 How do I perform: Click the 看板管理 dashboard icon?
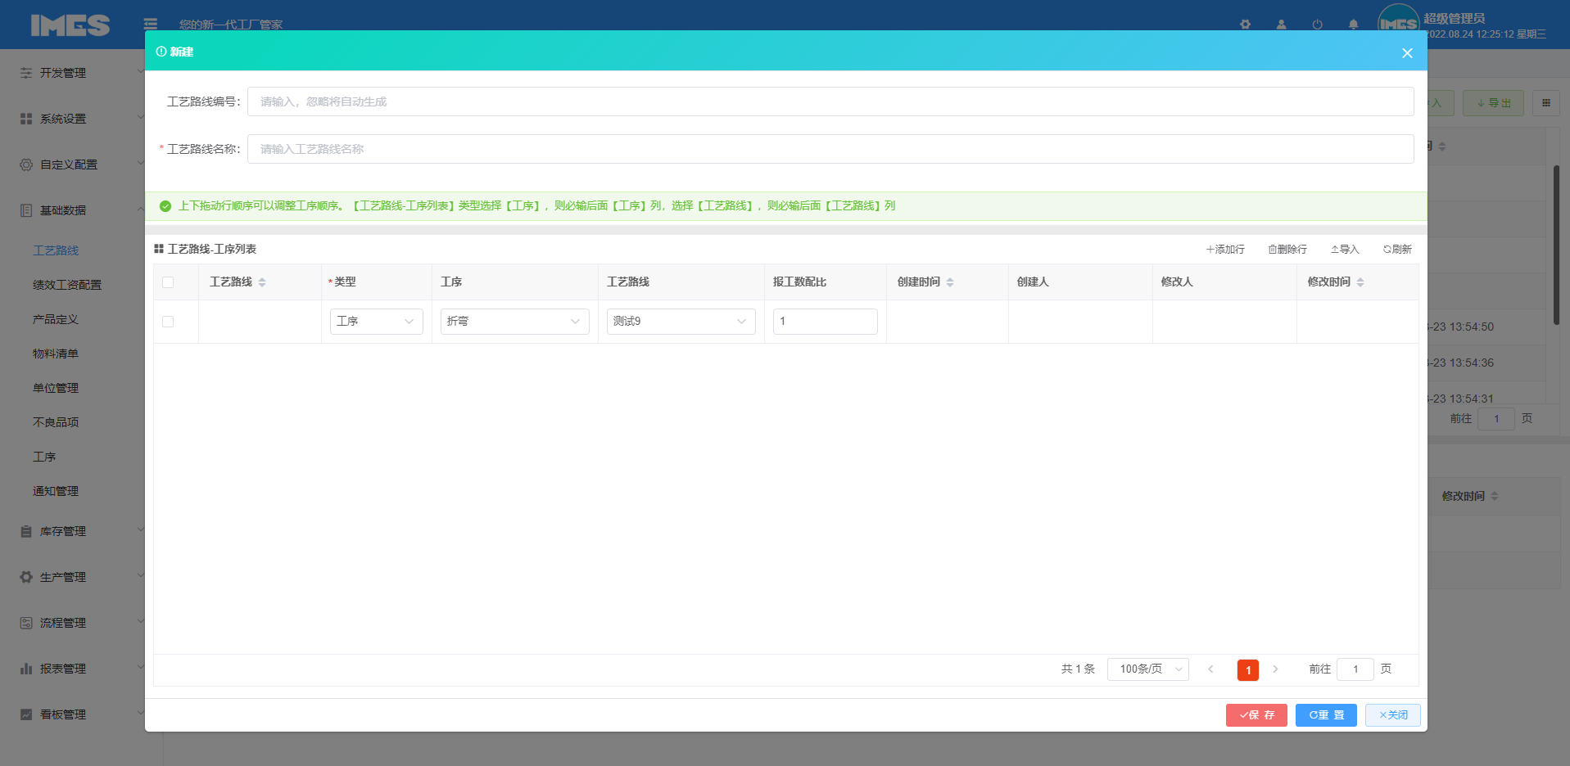(x=26, y=714)
